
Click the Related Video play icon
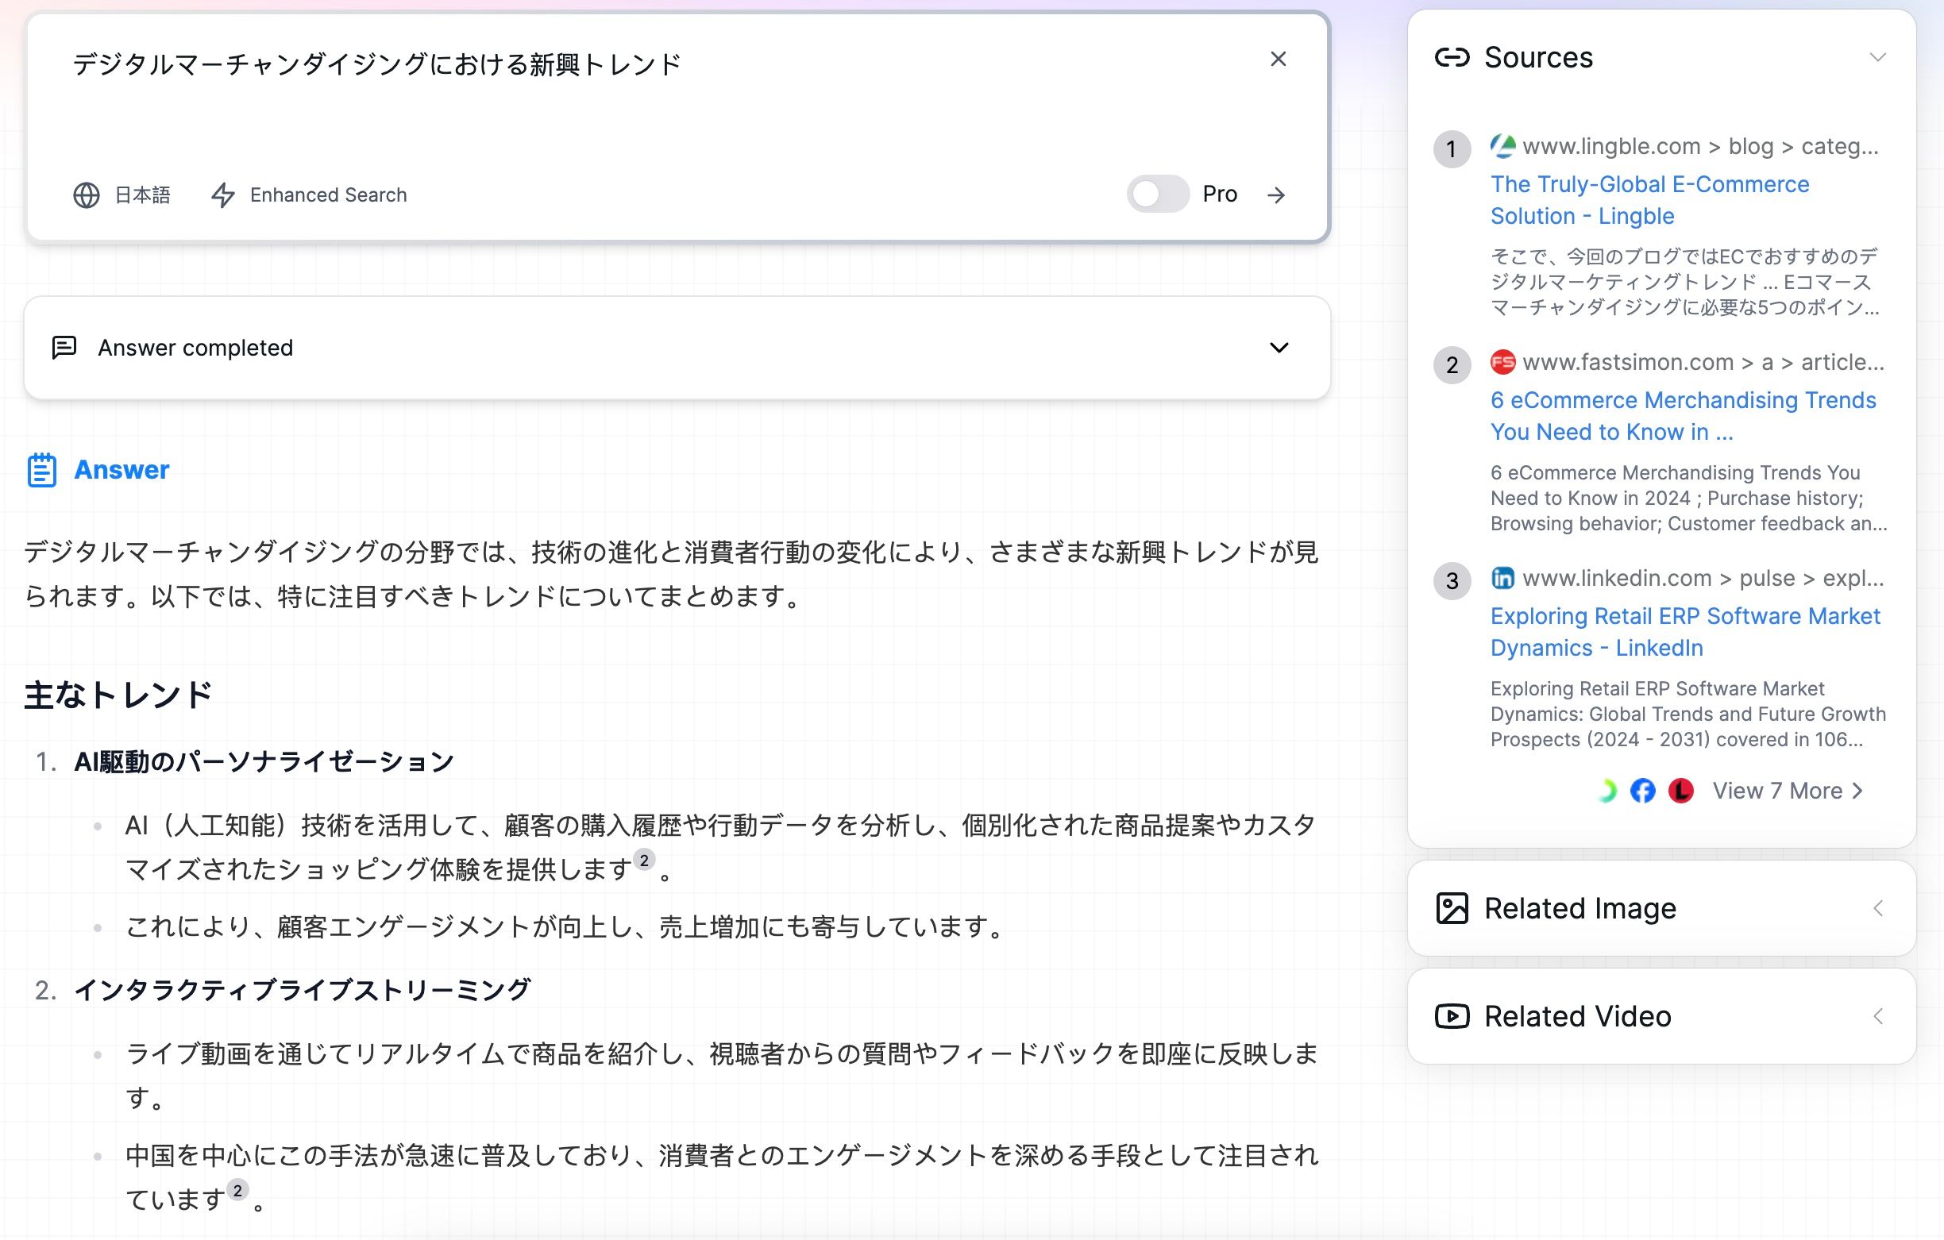point(1452,1016)
